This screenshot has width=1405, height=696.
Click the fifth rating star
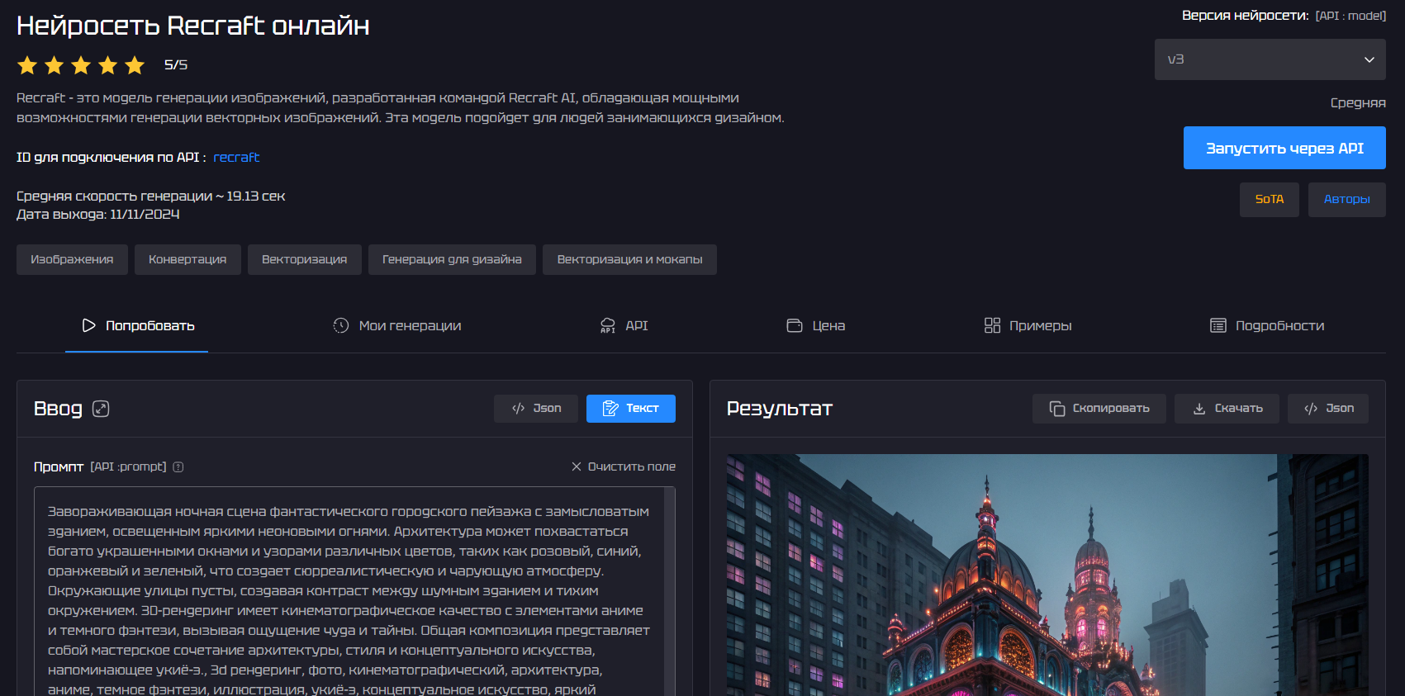click(x=135, y=65)
